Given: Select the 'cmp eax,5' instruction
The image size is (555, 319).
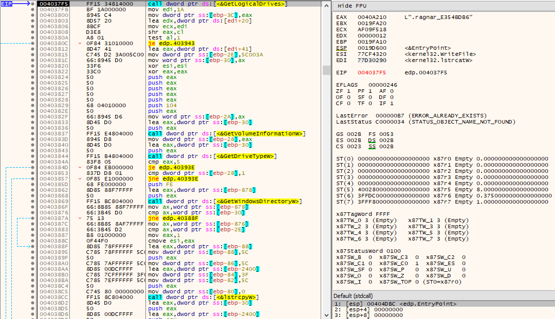Looking at the screenshot, I should (x=164, y=162).
